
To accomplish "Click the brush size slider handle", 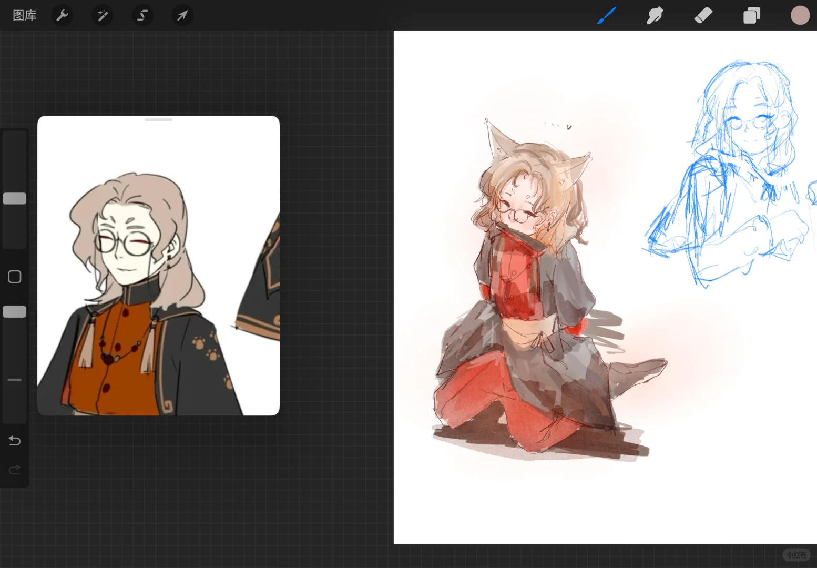I will click(x=15, y=198).
